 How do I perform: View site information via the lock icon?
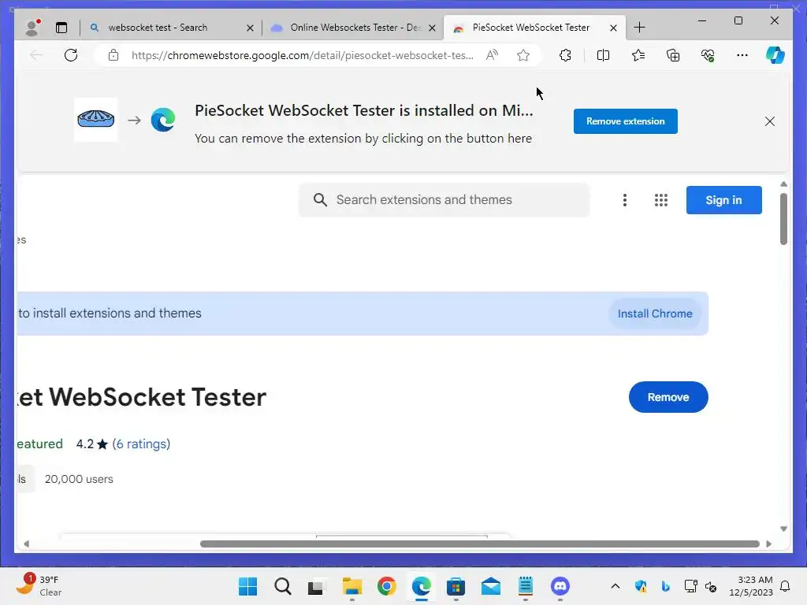tap(113, 55)
